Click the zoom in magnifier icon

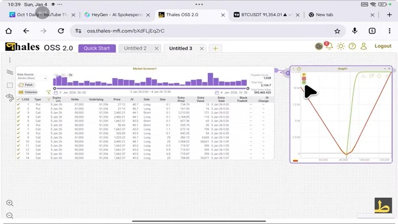click(9, 203)
